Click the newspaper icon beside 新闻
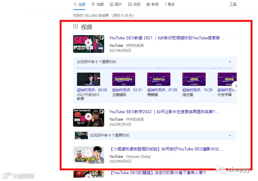Screen dimensions: 258x181 click(x=148, y=4)
